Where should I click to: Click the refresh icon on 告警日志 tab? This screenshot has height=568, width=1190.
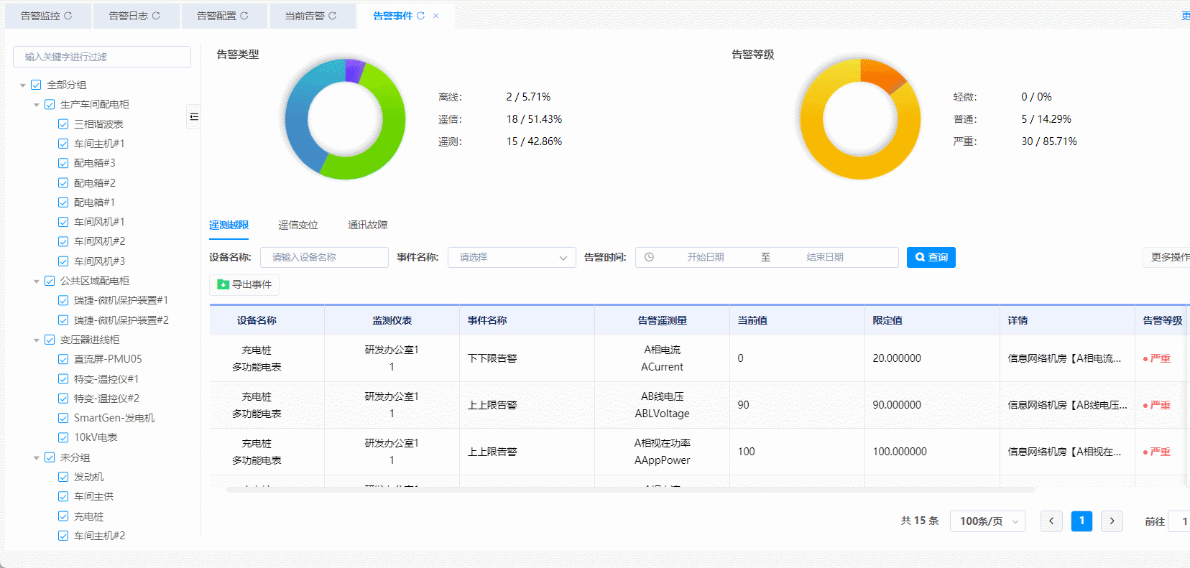point(156,16)
